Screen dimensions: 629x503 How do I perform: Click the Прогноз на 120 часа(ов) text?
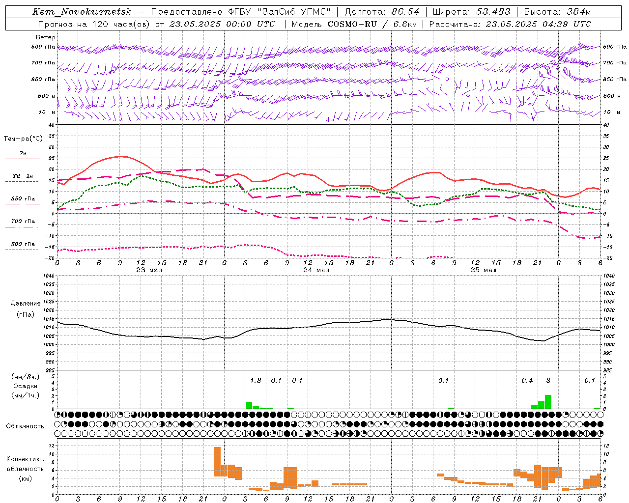point(94,24)
